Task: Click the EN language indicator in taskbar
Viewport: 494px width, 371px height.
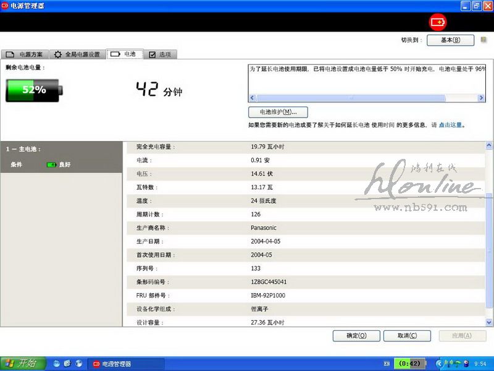Action: point(387,364)
